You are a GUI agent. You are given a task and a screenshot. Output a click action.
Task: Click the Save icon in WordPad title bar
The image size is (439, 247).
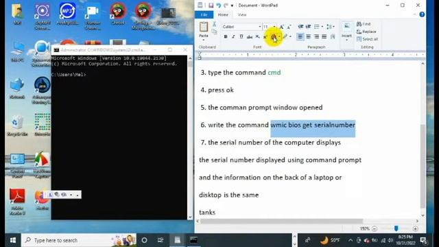[211, 5]
